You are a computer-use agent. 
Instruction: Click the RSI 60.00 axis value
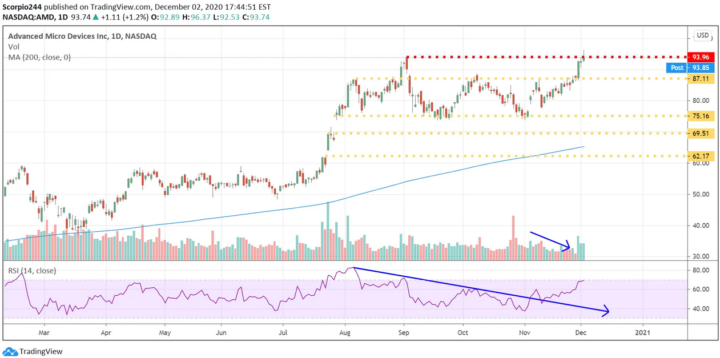(x=701, y=289)
